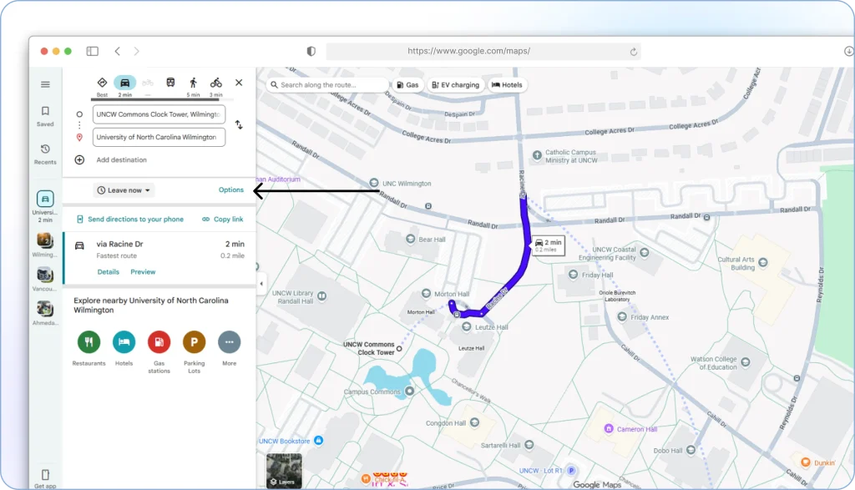Select UNCW Coastal Engineering Facility marker

click(x=645, y=252)
